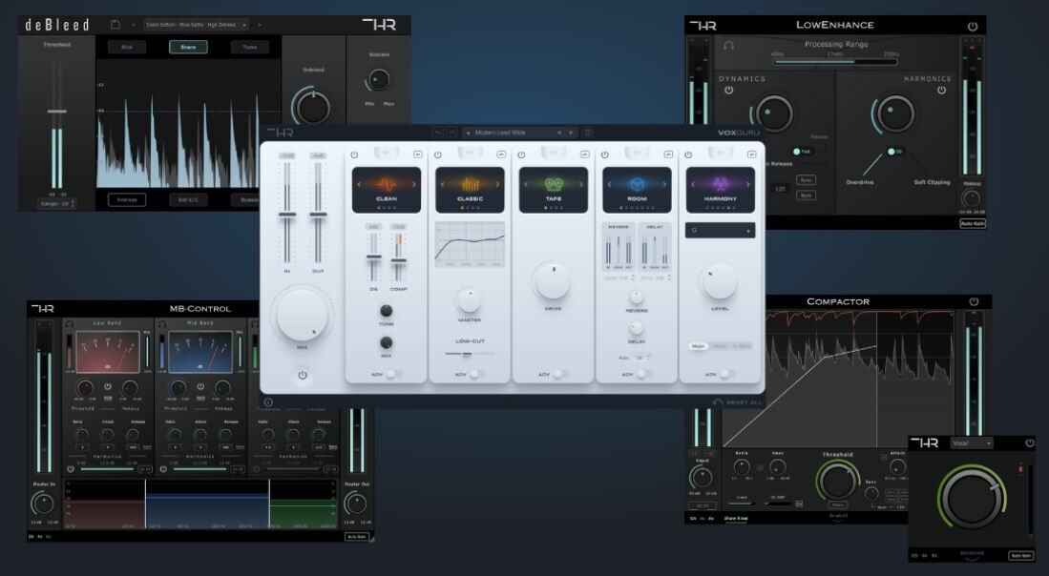
Task: Open the deBleed preset folder icon
Action: pos(115,24)
